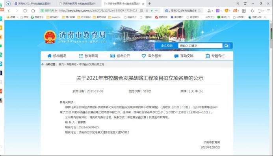The width and height of the screenshot is (273, 156).
Task: Open the hamburger main menu icon
Action: [268, 11]
